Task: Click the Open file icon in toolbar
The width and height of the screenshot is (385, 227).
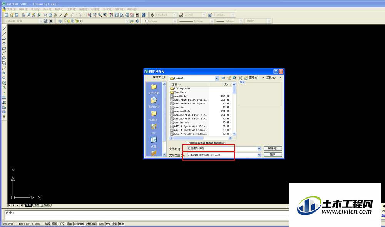Action: pos(12,15)
